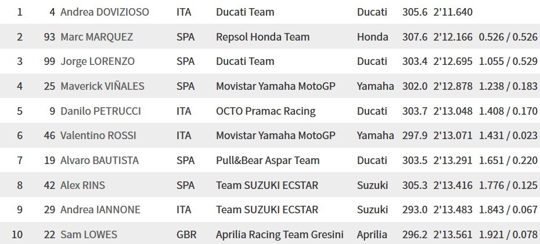Click gap value 1.921 / 0.078
The width and height of the screenshot is (540, 244).
(508, 235)
